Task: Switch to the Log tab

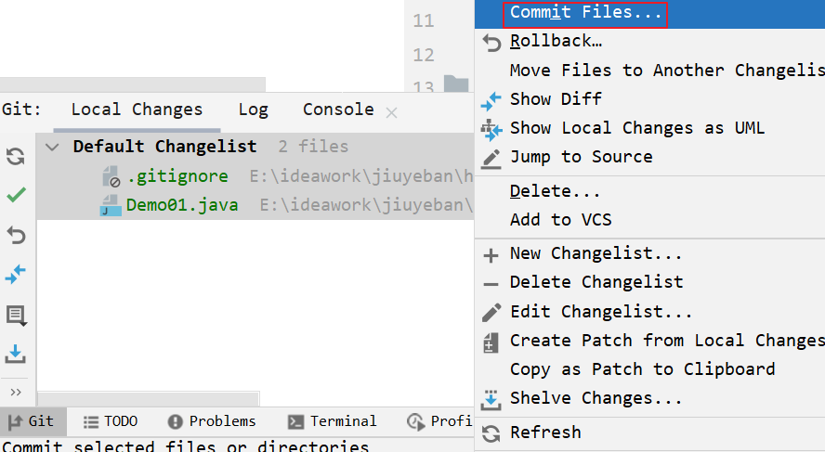Action: point(253,110)
